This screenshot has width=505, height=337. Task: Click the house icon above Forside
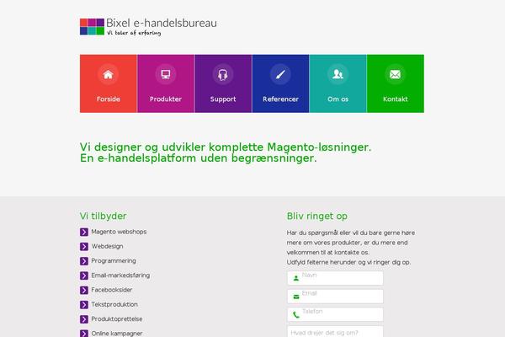click(x=109, y=74)
